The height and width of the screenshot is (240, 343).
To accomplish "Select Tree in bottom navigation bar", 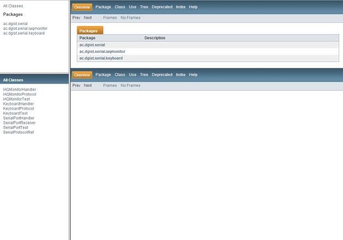I will point(144,74).
